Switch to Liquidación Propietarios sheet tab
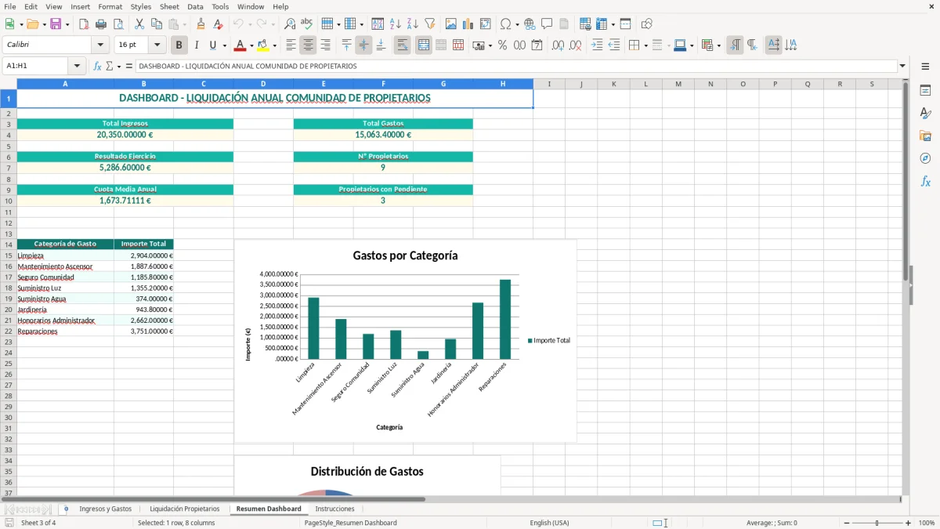This screenshot has width=940, height=529. coord(185,509)
